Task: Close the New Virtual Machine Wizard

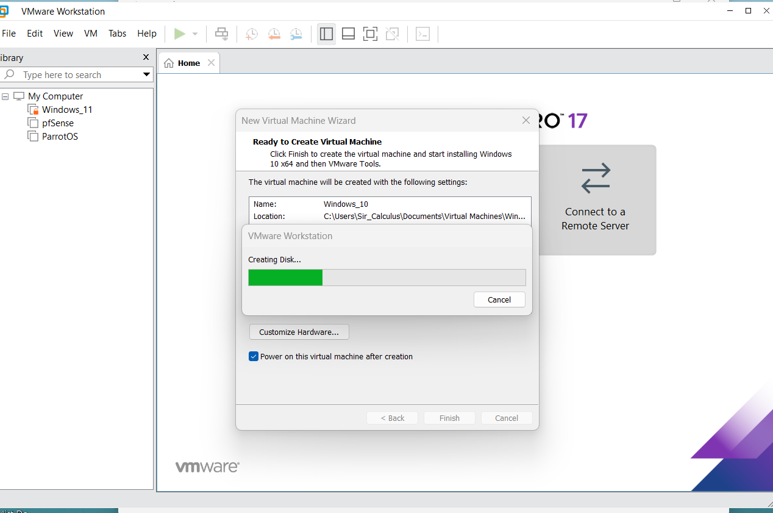Action: tap(526, 120)
